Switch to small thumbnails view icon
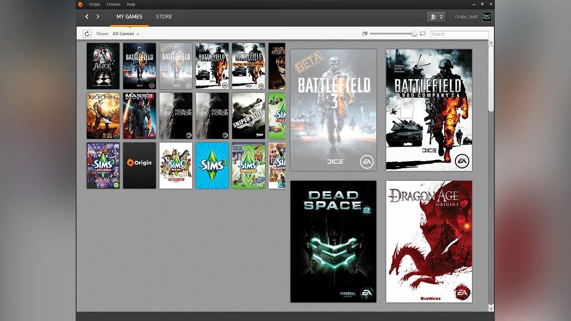571x321 pixels. pyautogui.click(x=364, y=34)
